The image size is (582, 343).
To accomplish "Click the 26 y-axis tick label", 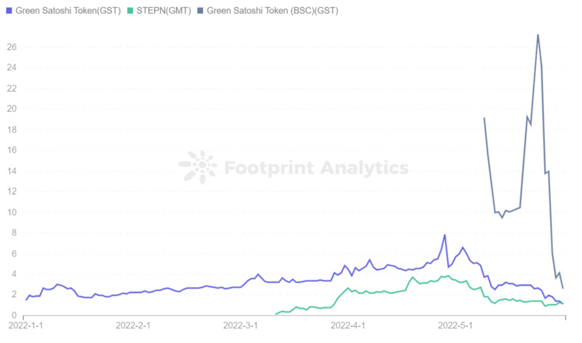I will coord(12,47).
